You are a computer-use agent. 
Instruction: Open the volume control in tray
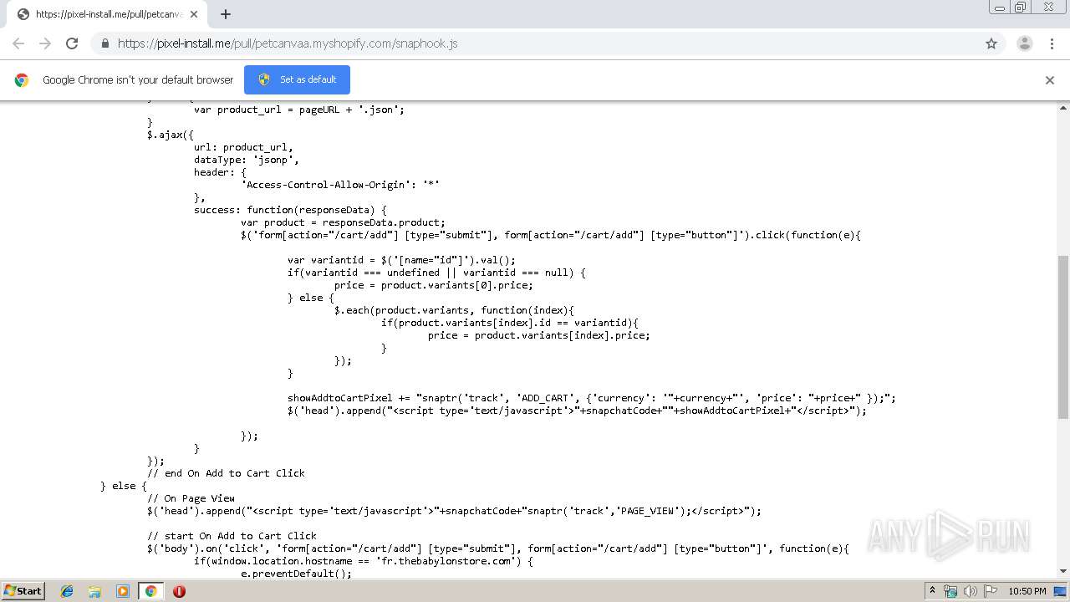click(970, 591)
